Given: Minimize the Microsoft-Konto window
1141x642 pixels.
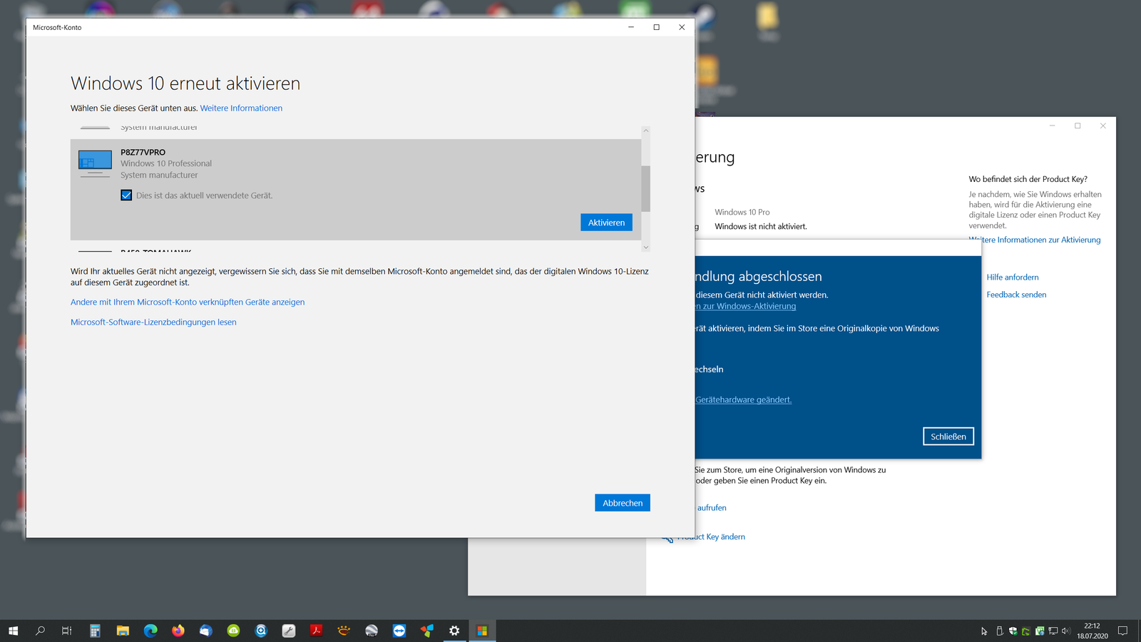Looking at the screenshot, I should click(x=630, y=27).
